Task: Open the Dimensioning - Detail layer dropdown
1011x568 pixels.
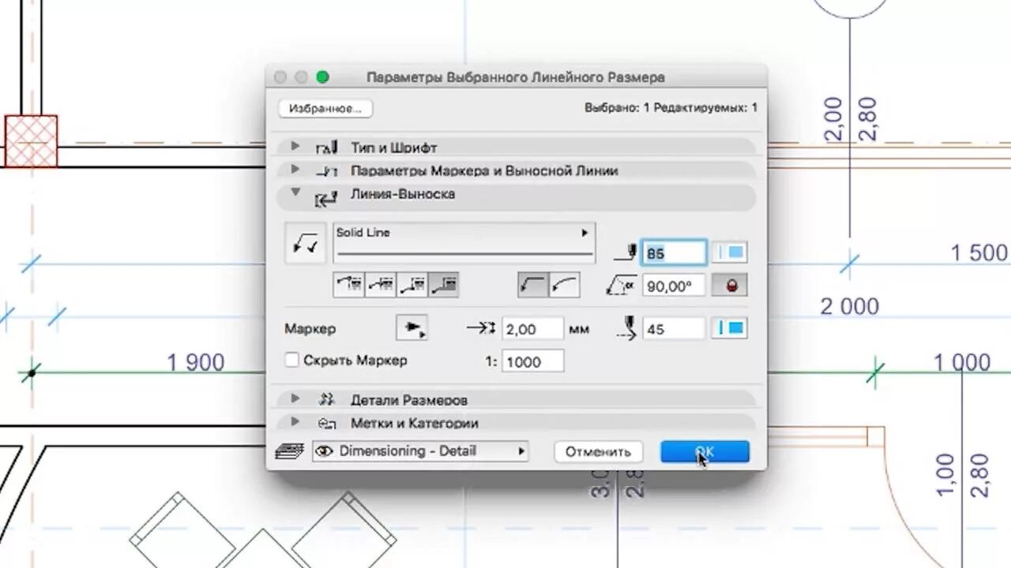Action: pyautogui.click(x=420, y=451)
